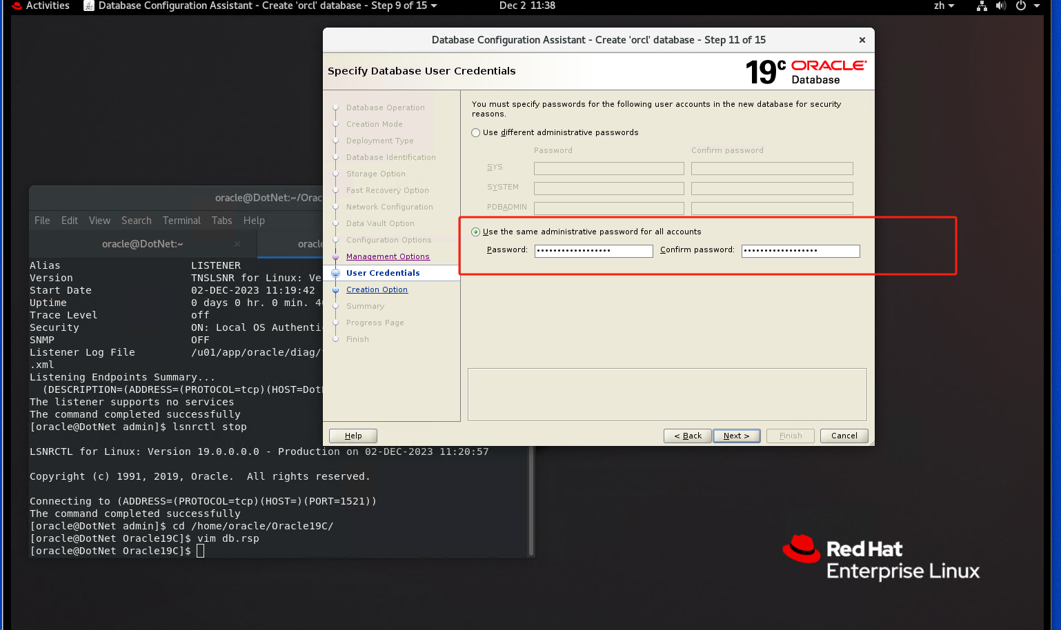Click the Network Configuration step label
1061x630 pixels.
click(390, 207)
